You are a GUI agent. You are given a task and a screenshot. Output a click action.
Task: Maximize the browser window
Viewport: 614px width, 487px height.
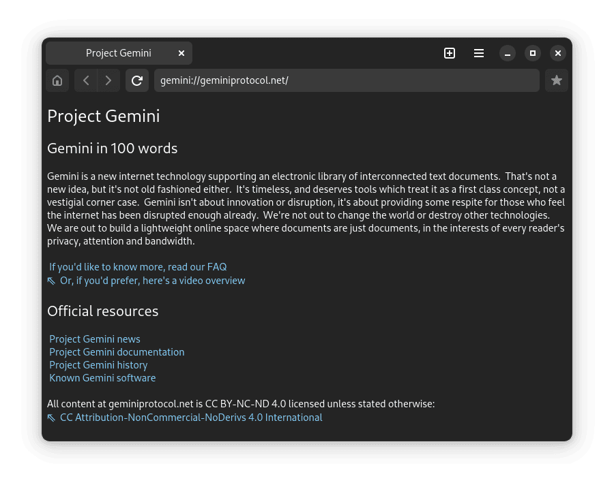[533, 53]
